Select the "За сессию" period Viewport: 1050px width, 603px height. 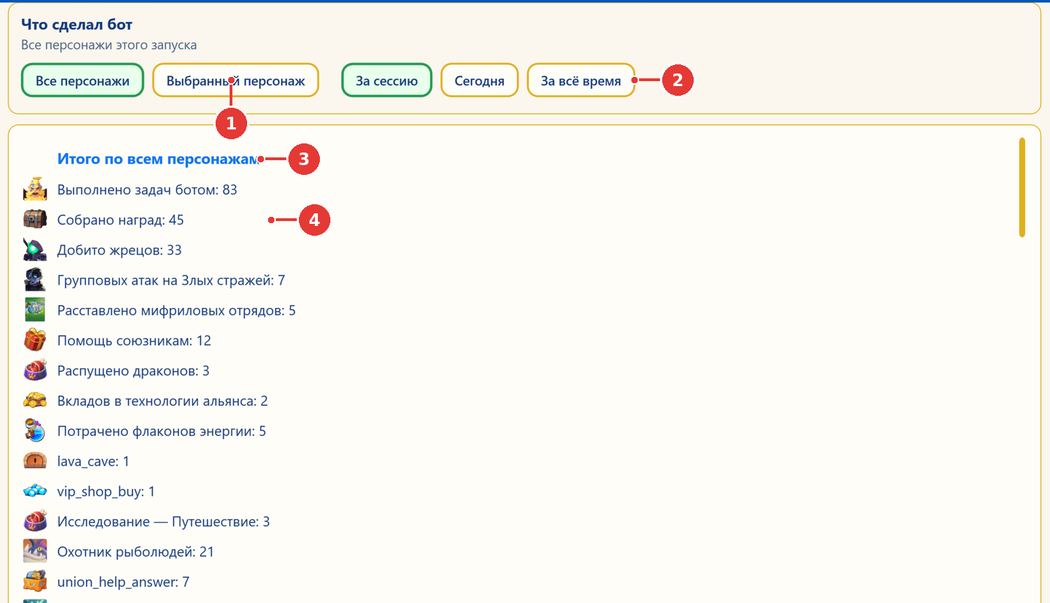tap(386, 80)
